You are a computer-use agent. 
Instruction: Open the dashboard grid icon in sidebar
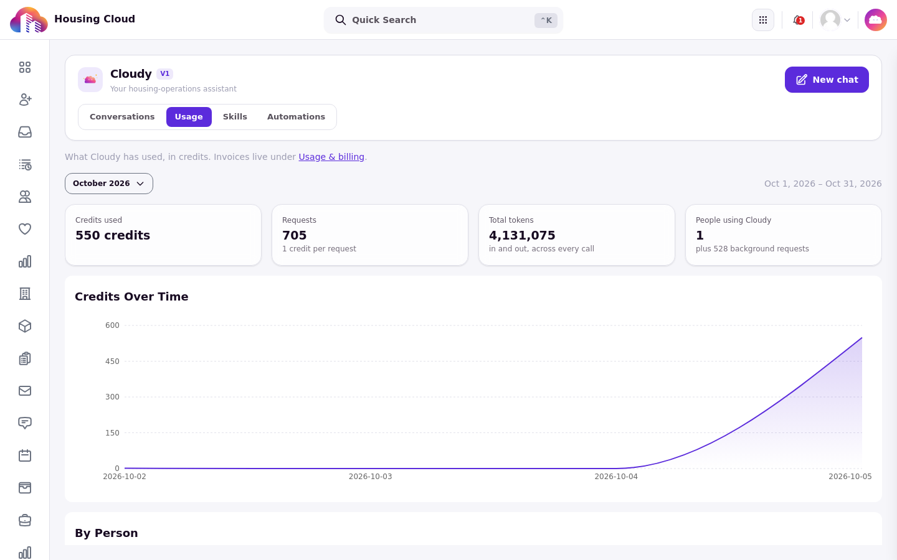(25, 67)
